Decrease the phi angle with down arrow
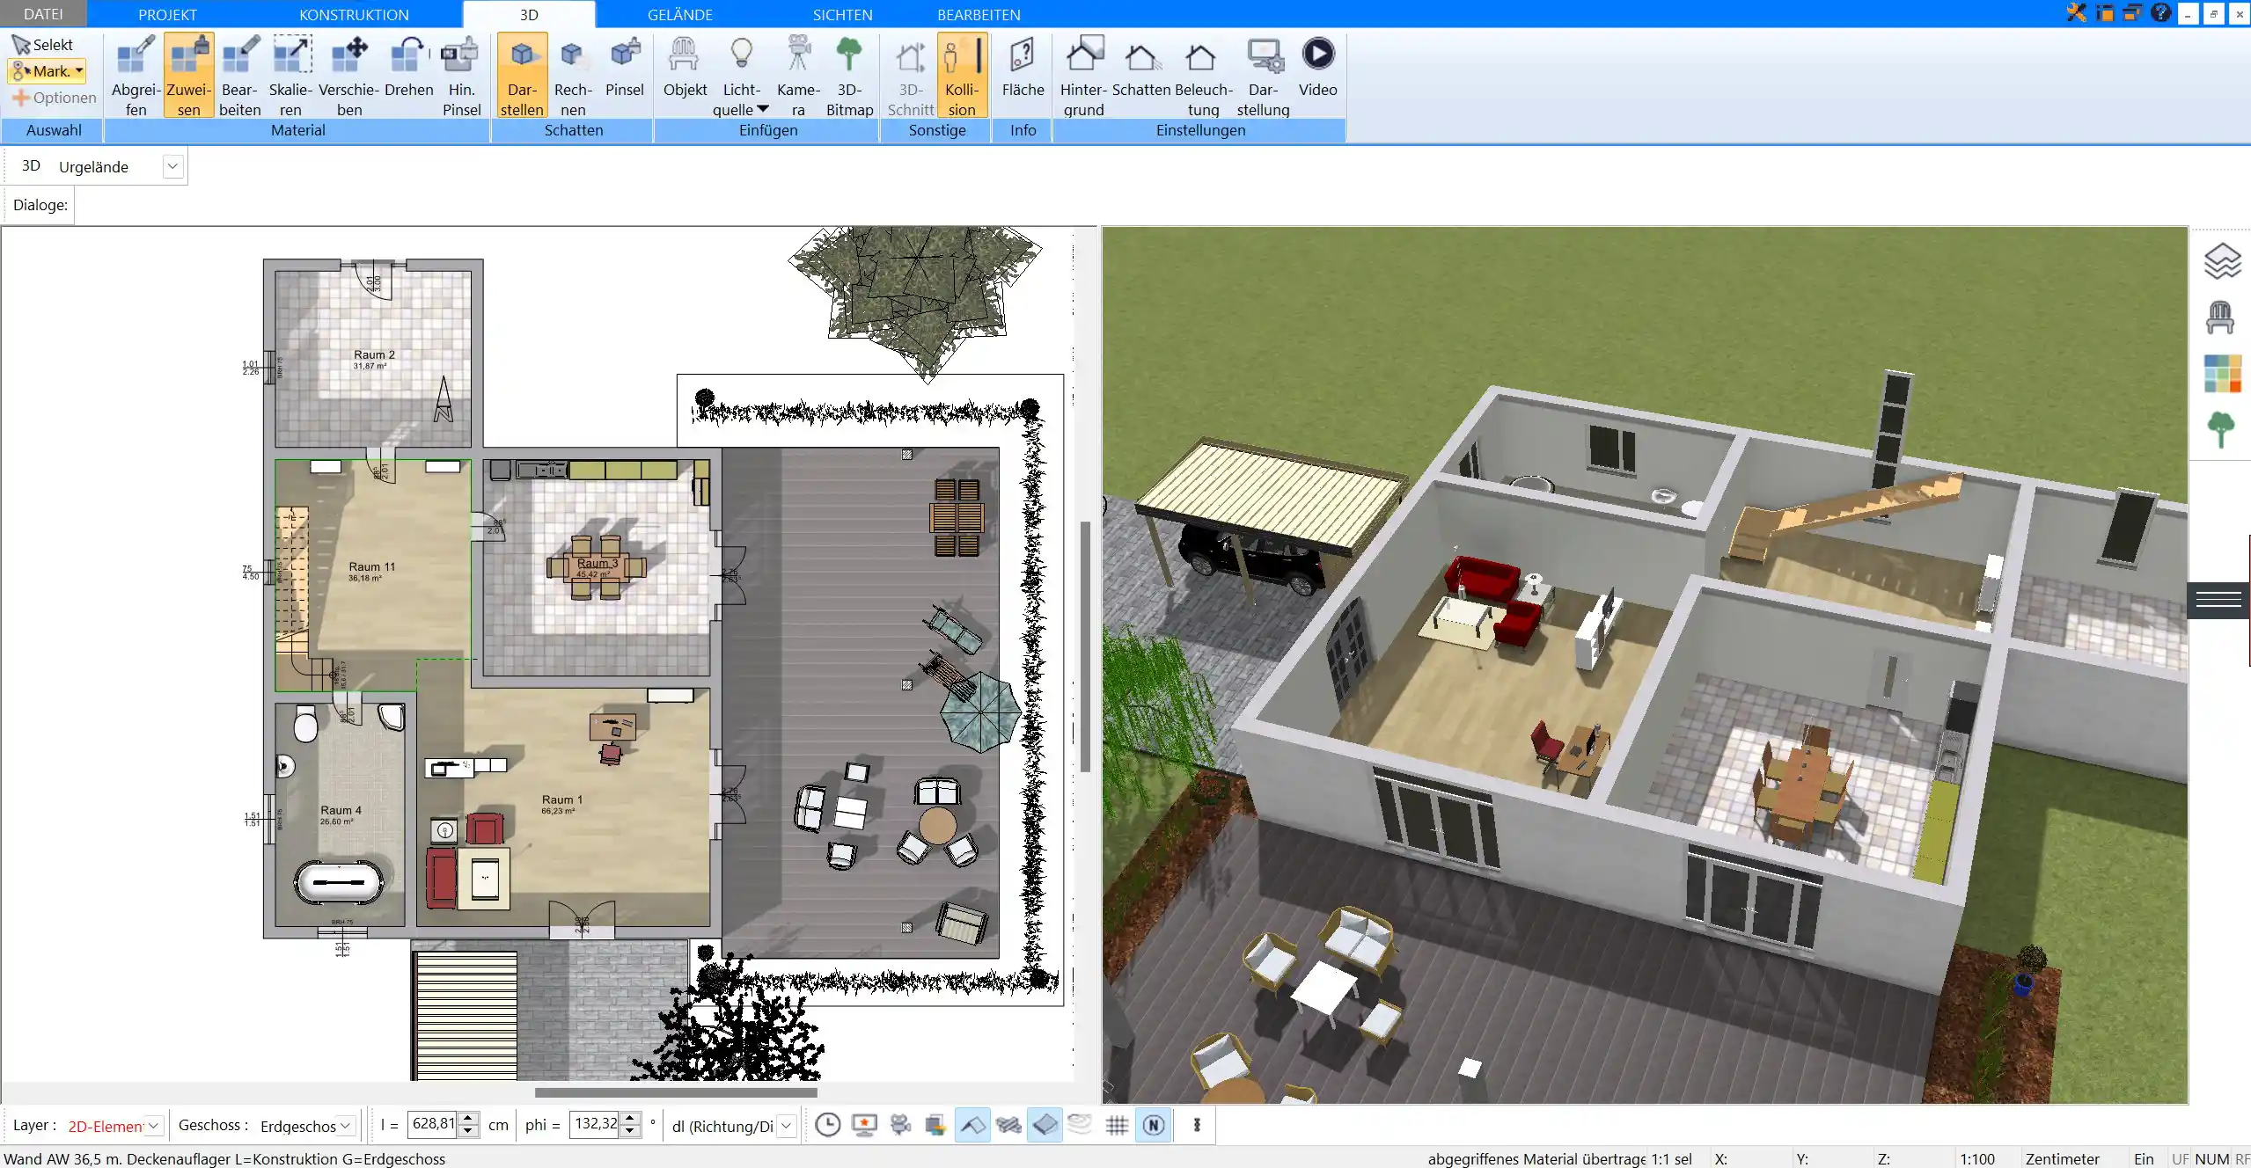This screenshot has width=2251, height=1168. click(x=630, y=1131)
